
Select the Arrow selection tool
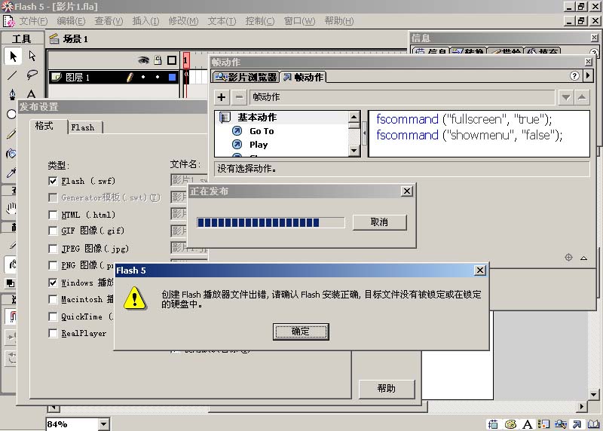point(13,57)
